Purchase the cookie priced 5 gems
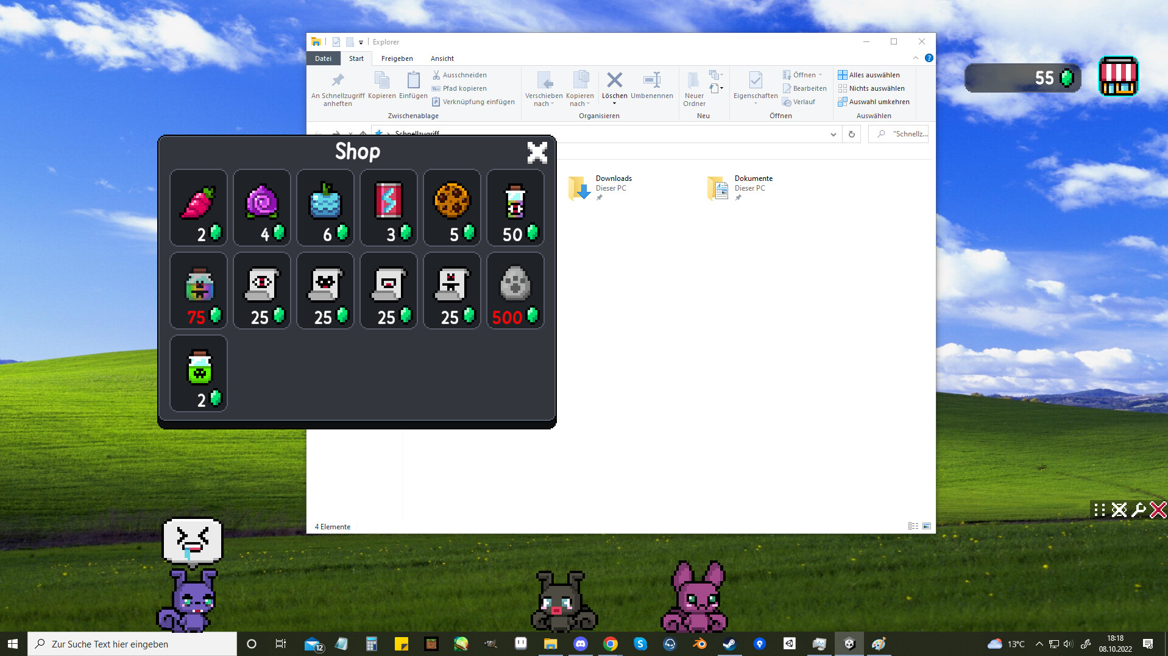Screen dimensions: 1168x656 (451, 207)
